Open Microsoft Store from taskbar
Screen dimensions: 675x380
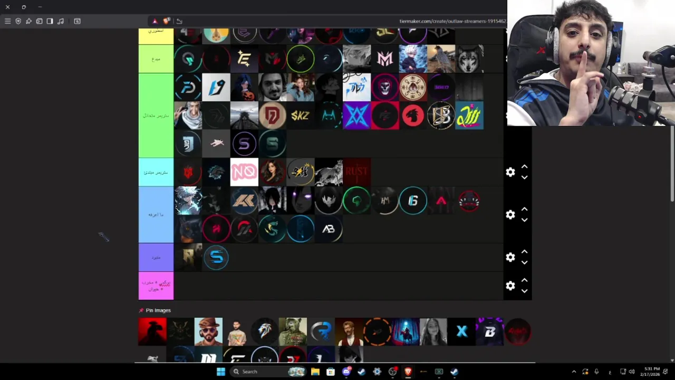coord(331,372)
